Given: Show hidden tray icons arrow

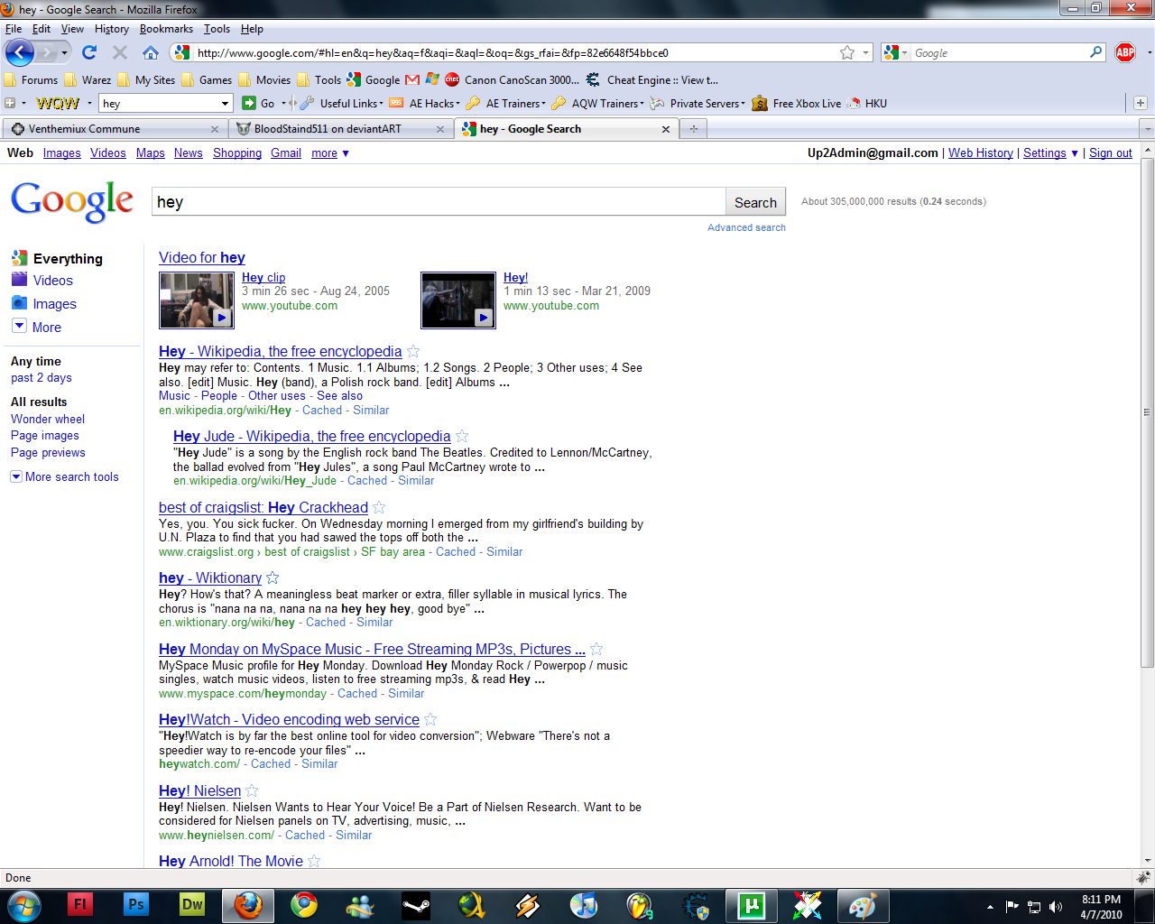Looking at the screenshot, I should [990, 907].
